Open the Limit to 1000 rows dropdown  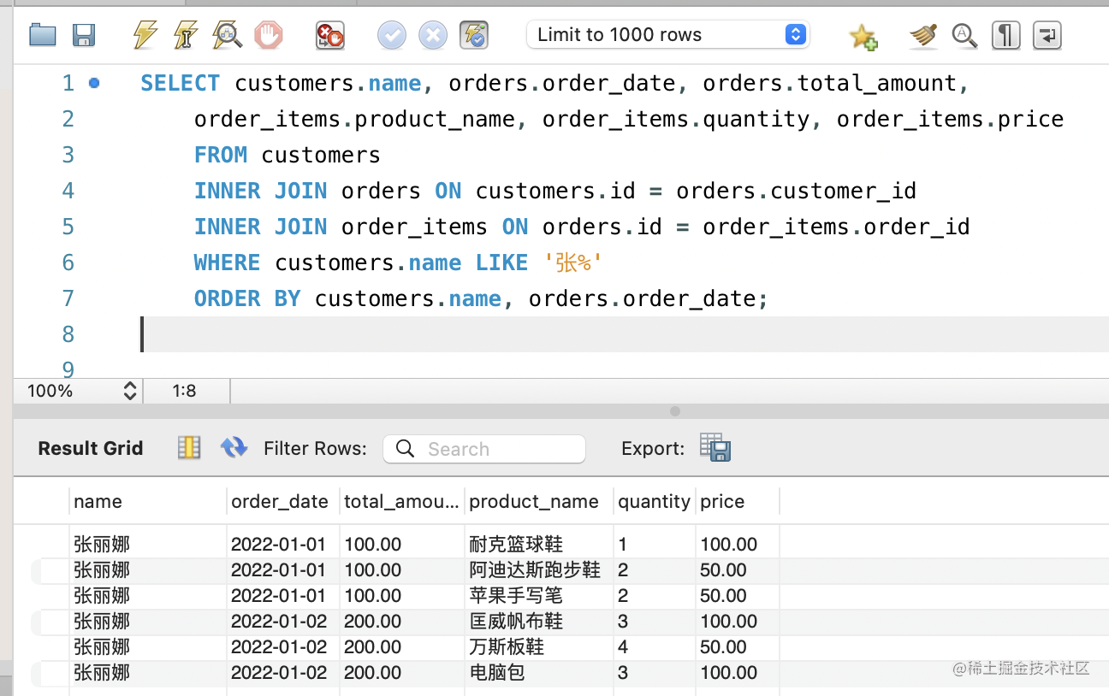tap(667, 35)
